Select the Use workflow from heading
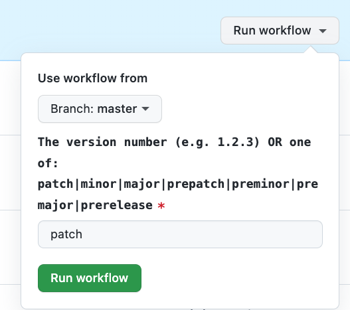The width and height of the screenshot is (350, 310). pyautogui.click(x=92, y=78)
